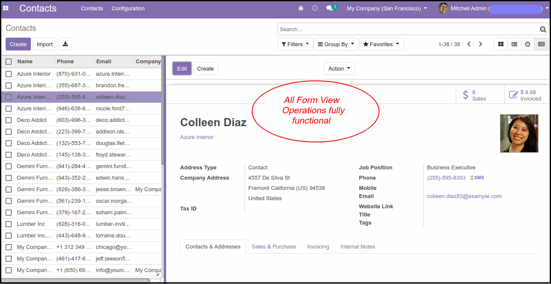The height and width of the screenshot is (284, 551).
Task: Check the chicago@yo… row checkbox
Action: pyautogui.click(x=9, y=247)
